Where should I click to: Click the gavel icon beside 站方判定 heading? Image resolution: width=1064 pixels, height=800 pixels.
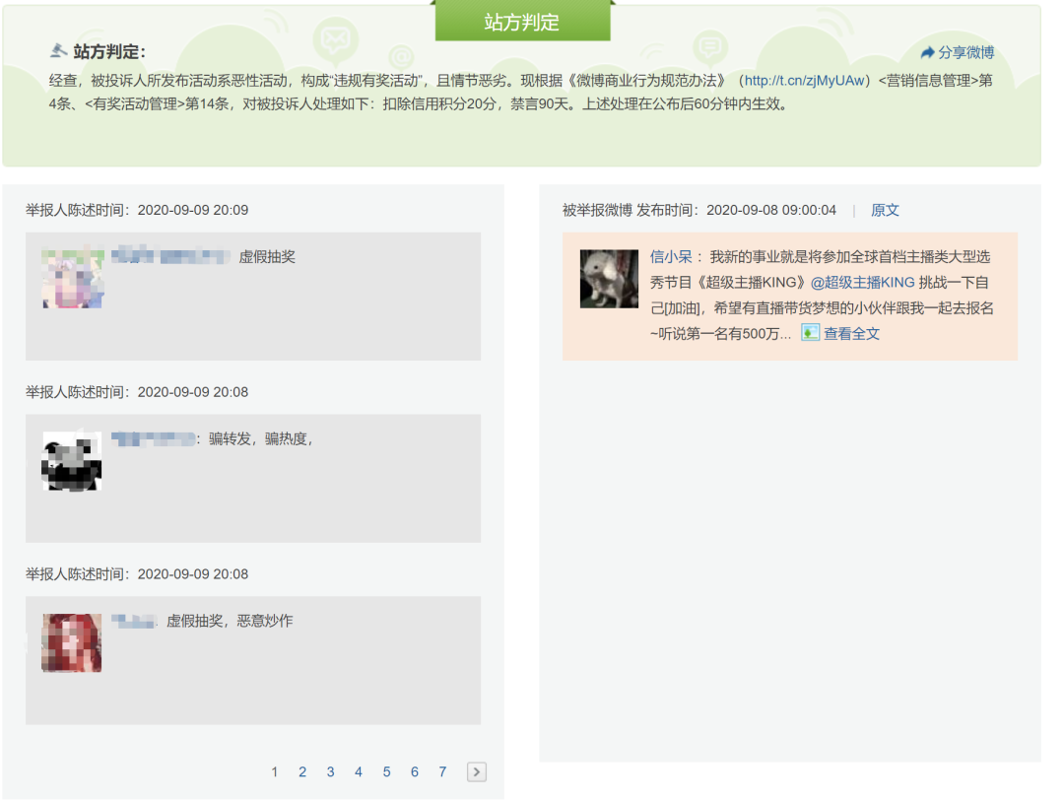(59, 51)
